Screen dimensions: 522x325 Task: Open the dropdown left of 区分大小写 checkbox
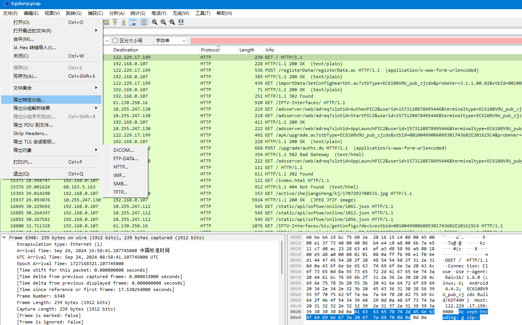coord(107,40)
